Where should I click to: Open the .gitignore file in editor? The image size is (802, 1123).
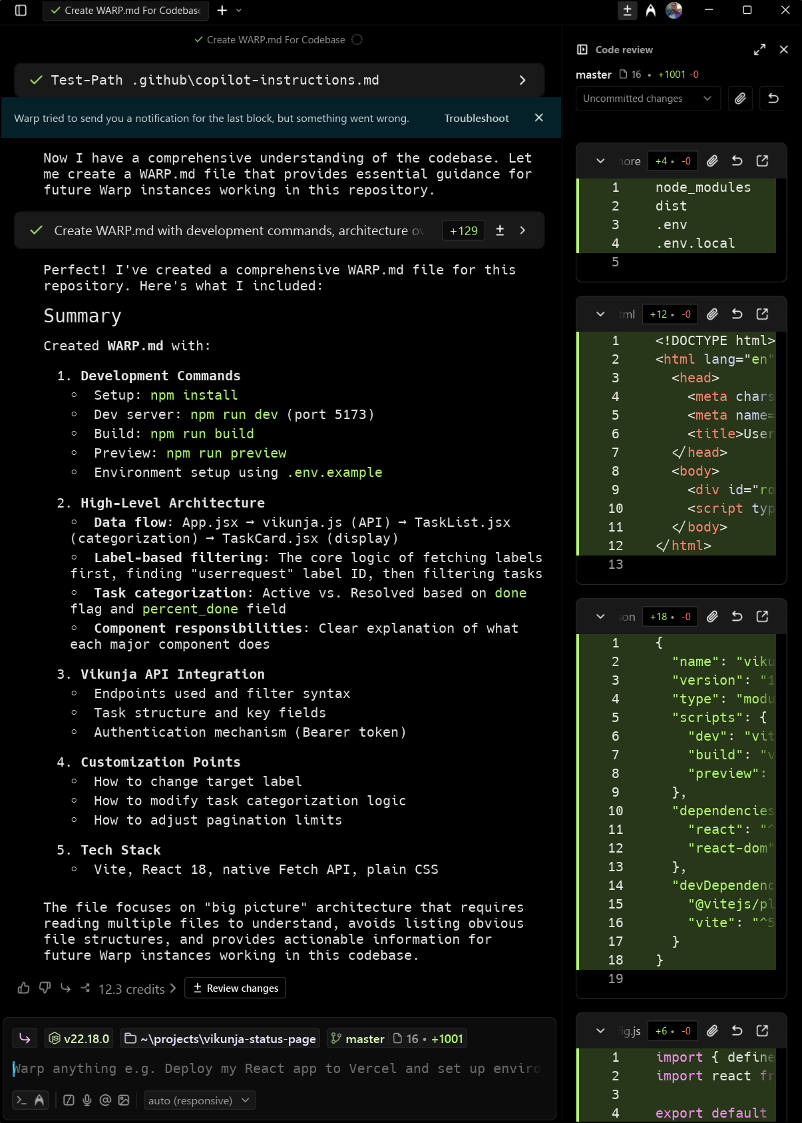pyautogui.click(x=762, y=161)
